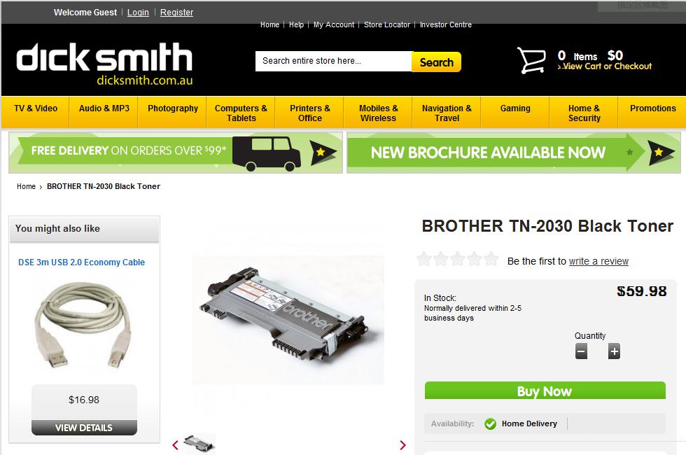This screenshot has height=455, width=686.
Task: Click the star rating icons
Action: pos(457,259)
